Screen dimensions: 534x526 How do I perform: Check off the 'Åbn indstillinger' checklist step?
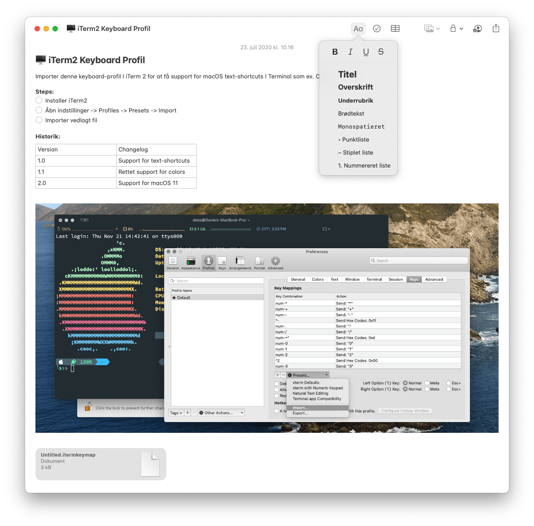click(39, 110)
